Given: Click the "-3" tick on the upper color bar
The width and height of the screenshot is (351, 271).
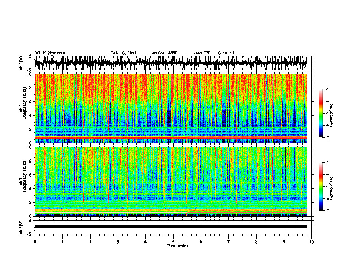Looking at the screenshot, I should pyautogui.click(x=327, y=89).
